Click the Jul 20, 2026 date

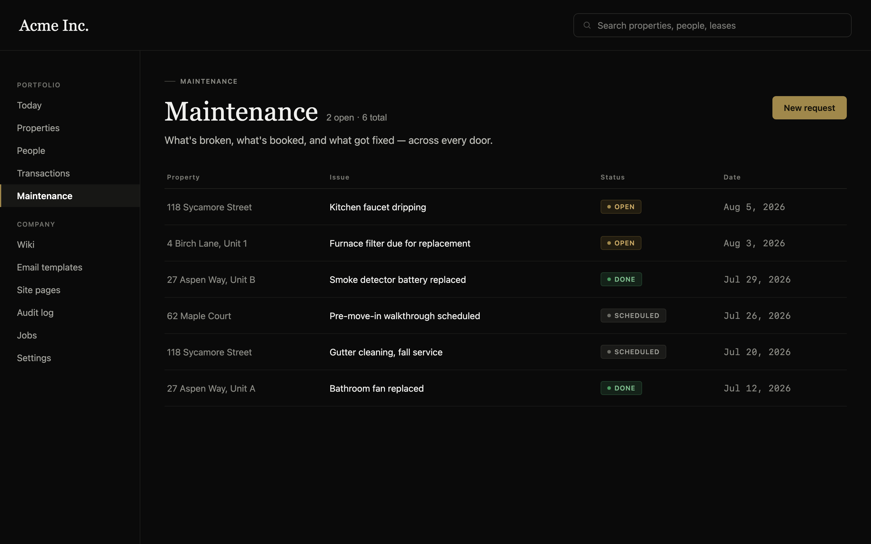tap(757, 352)
